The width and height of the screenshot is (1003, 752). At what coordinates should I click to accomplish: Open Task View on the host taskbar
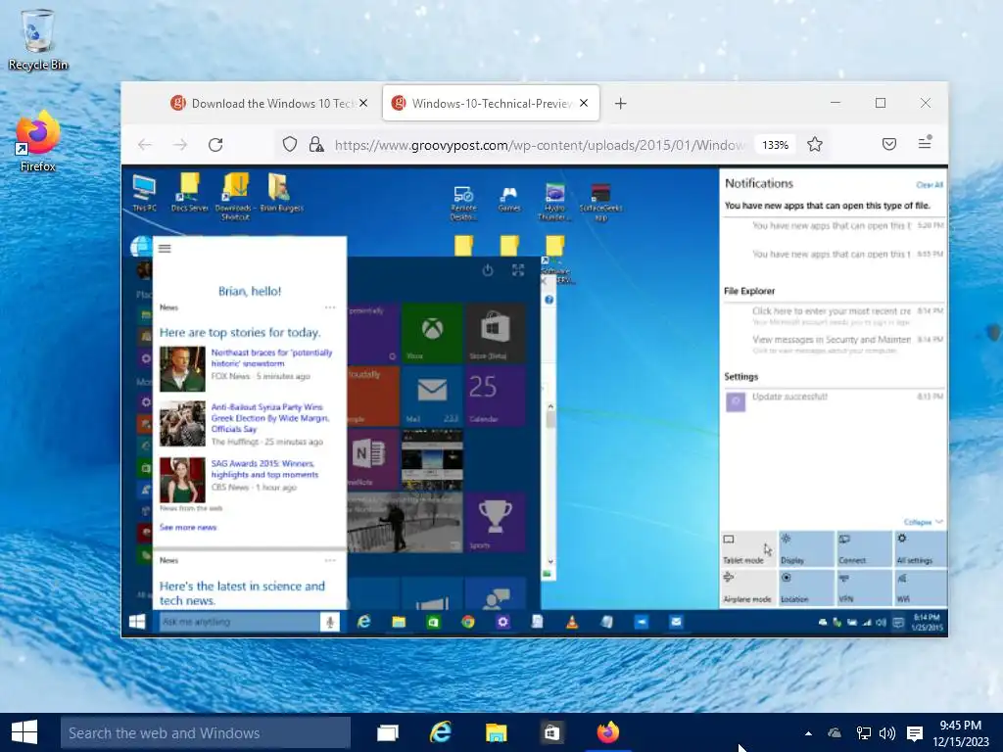pos(388,732)
